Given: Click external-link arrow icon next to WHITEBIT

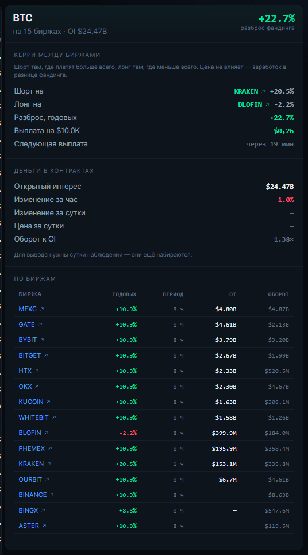Looking at the screenshot, I should tap(54, 417).
